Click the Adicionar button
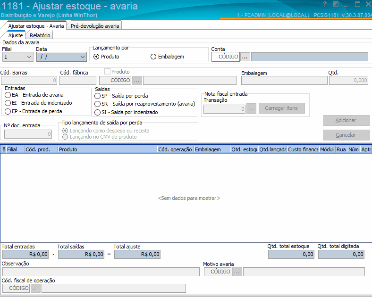The image size is (372, 297). [x=346, y=120]
